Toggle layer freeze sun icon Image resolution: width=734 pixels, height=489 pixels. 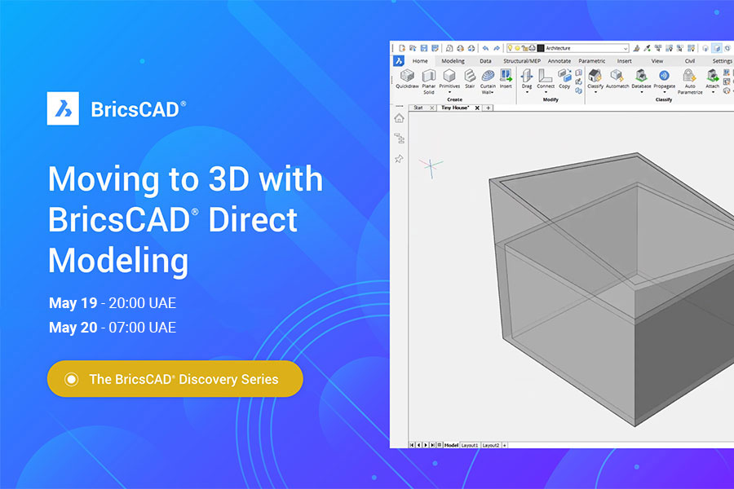(518, 48)
